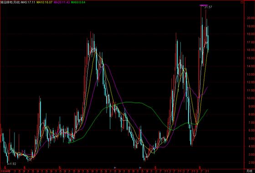
Task: Click the 21.57 high price marker
Action: 209,7
